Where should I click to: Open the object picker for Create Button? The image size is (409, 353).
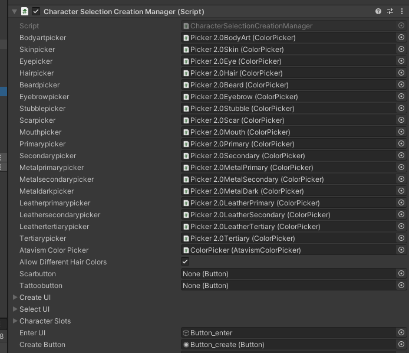tap(401, 345)
